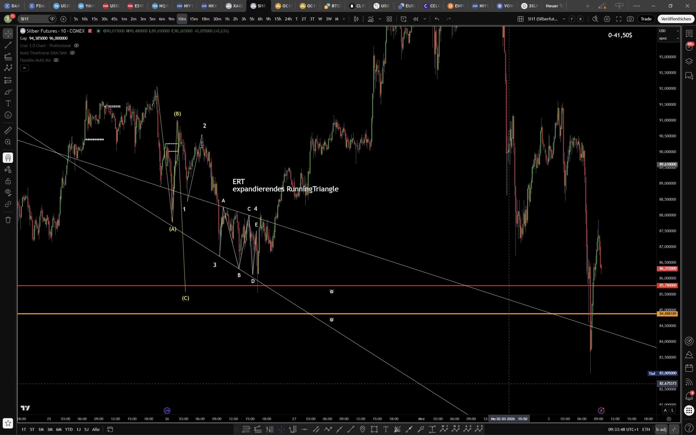The image size is (696, 435).
Task: Show the Flexible Multi MA indicator
Action: click(56, 60)
